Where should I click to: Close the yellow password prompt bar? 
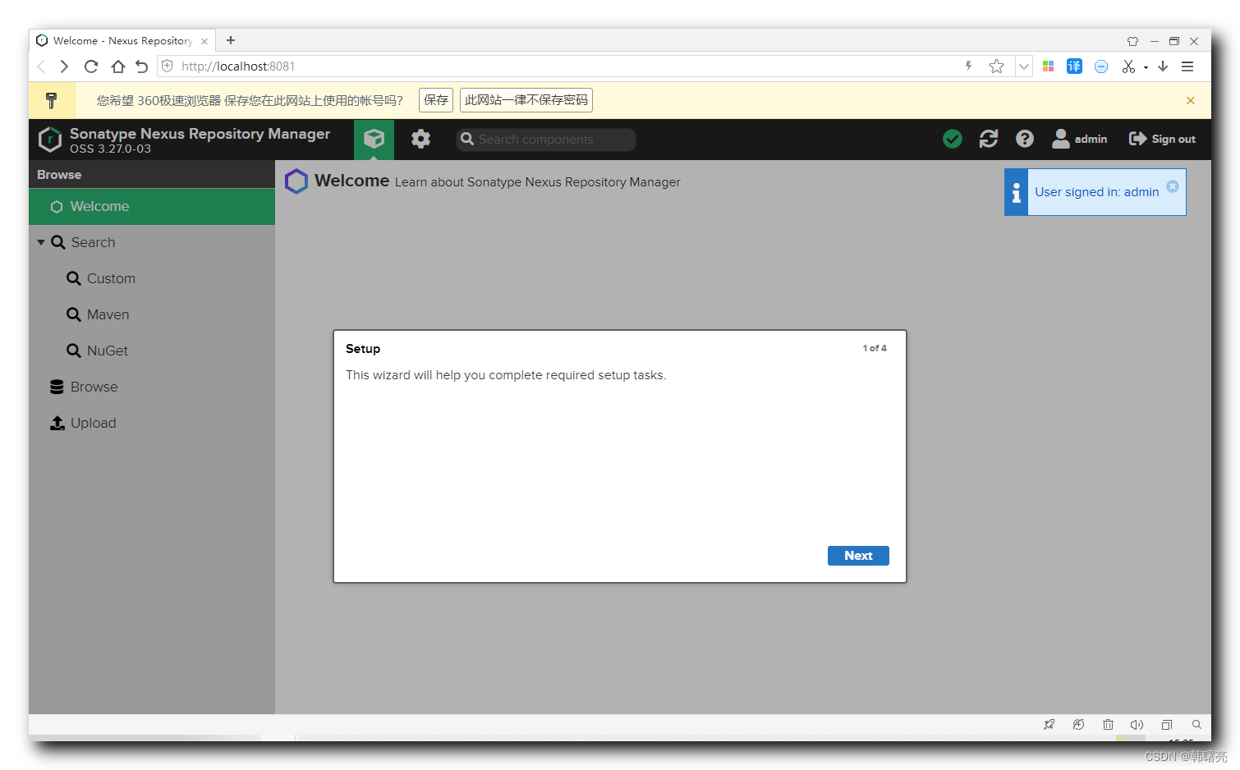[x=1191, y=100]
